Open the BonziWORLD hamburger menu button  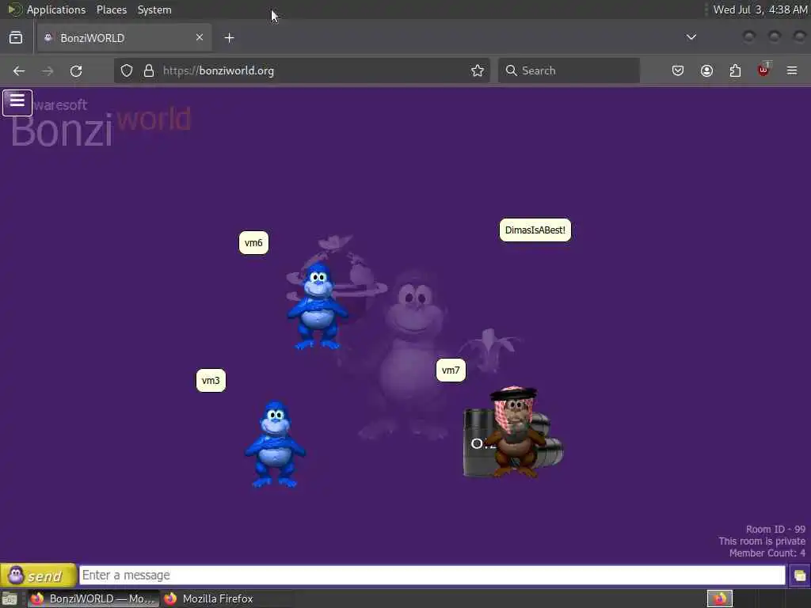pos(17,102)
